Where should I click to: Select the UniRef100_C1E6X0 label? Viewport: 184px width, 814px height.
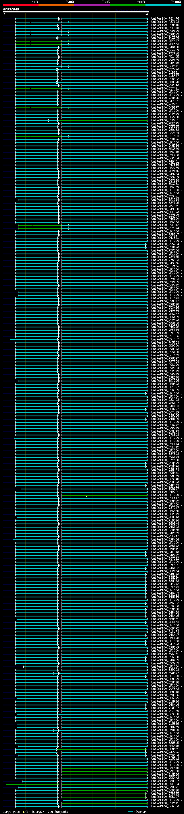tap(165, 28)
